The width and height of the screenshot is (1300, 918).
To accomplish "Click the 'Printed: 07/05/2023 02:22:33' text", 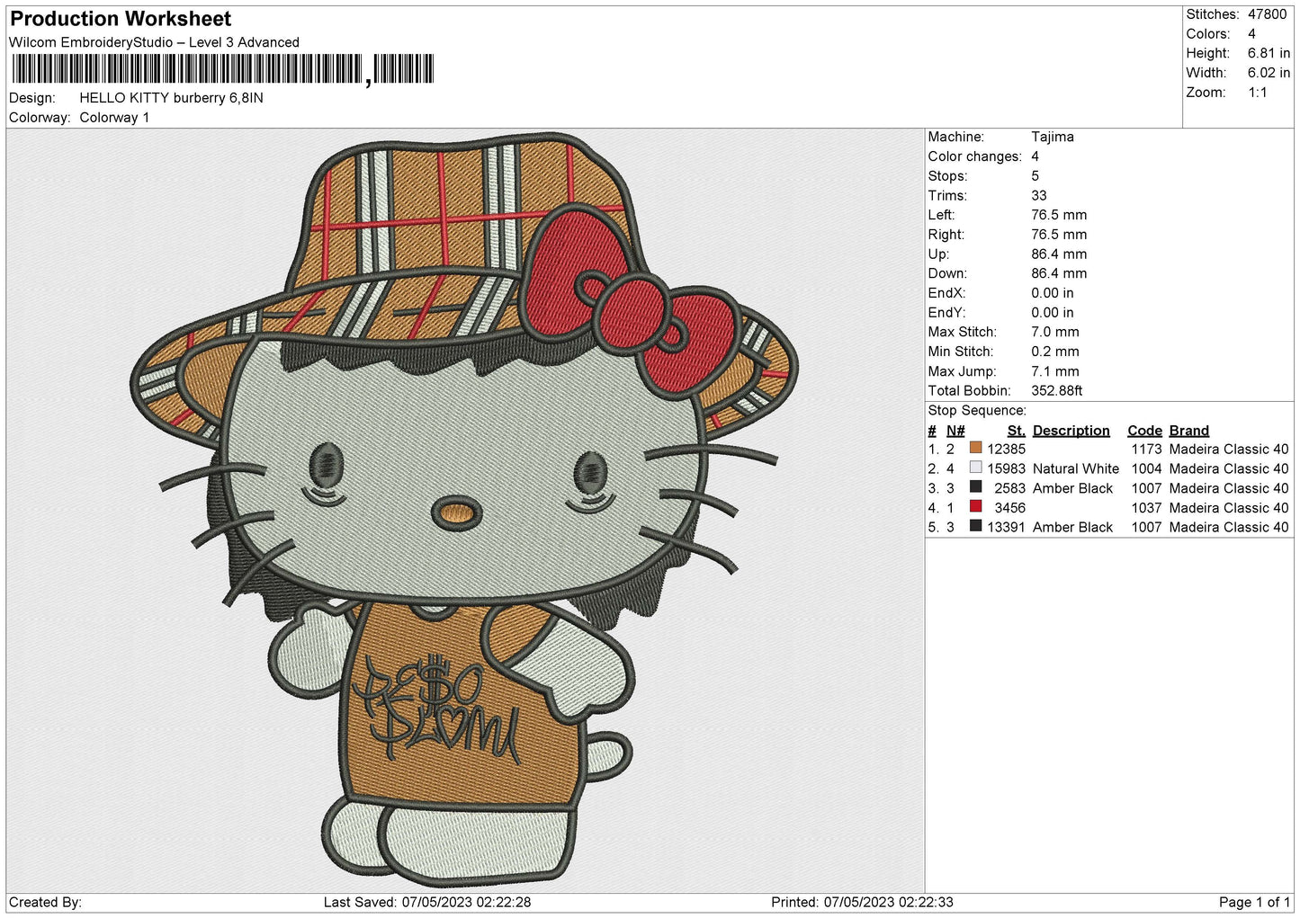I will tap(862, 902).
